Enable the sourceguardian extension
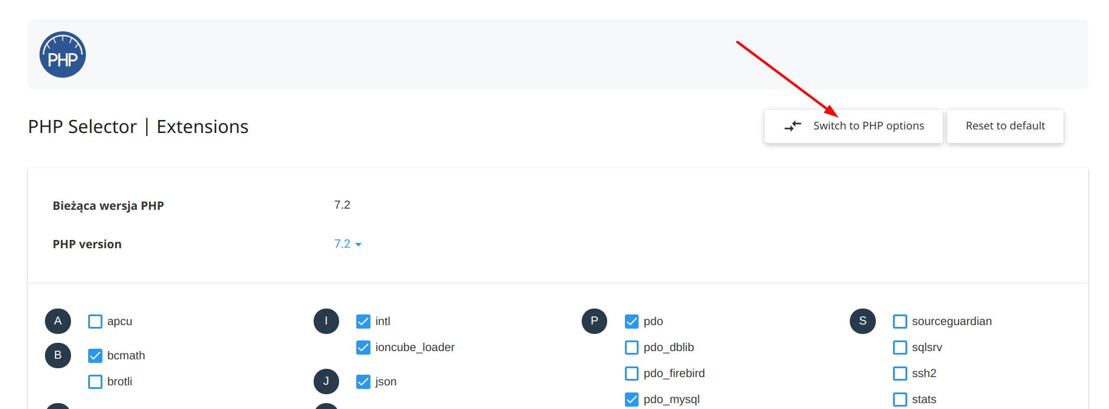 [900, 322]
